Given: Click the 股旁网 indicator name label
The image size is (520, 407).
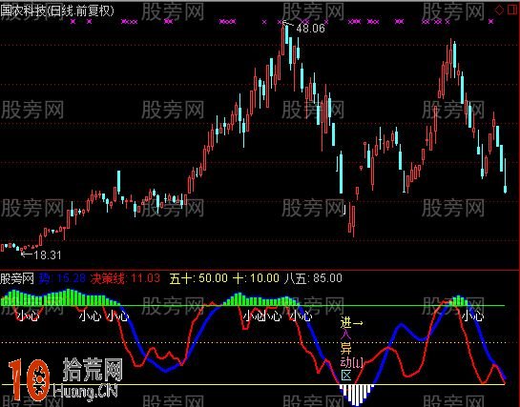Looking at the screenshot, I should (x=17, y=278).
